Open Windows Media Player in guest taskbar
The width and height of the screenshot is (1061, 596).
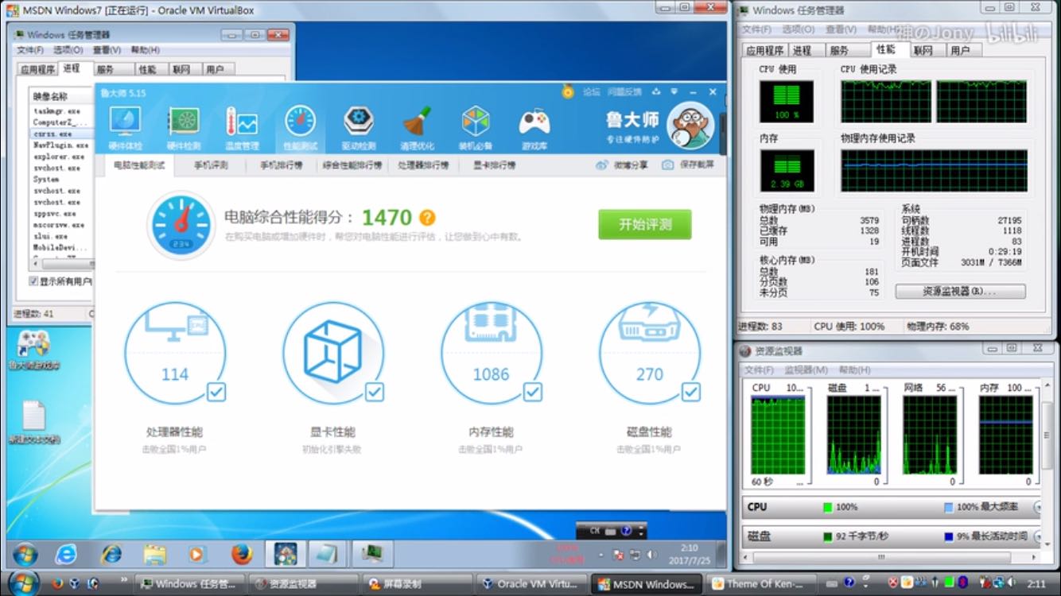[197, 554]
